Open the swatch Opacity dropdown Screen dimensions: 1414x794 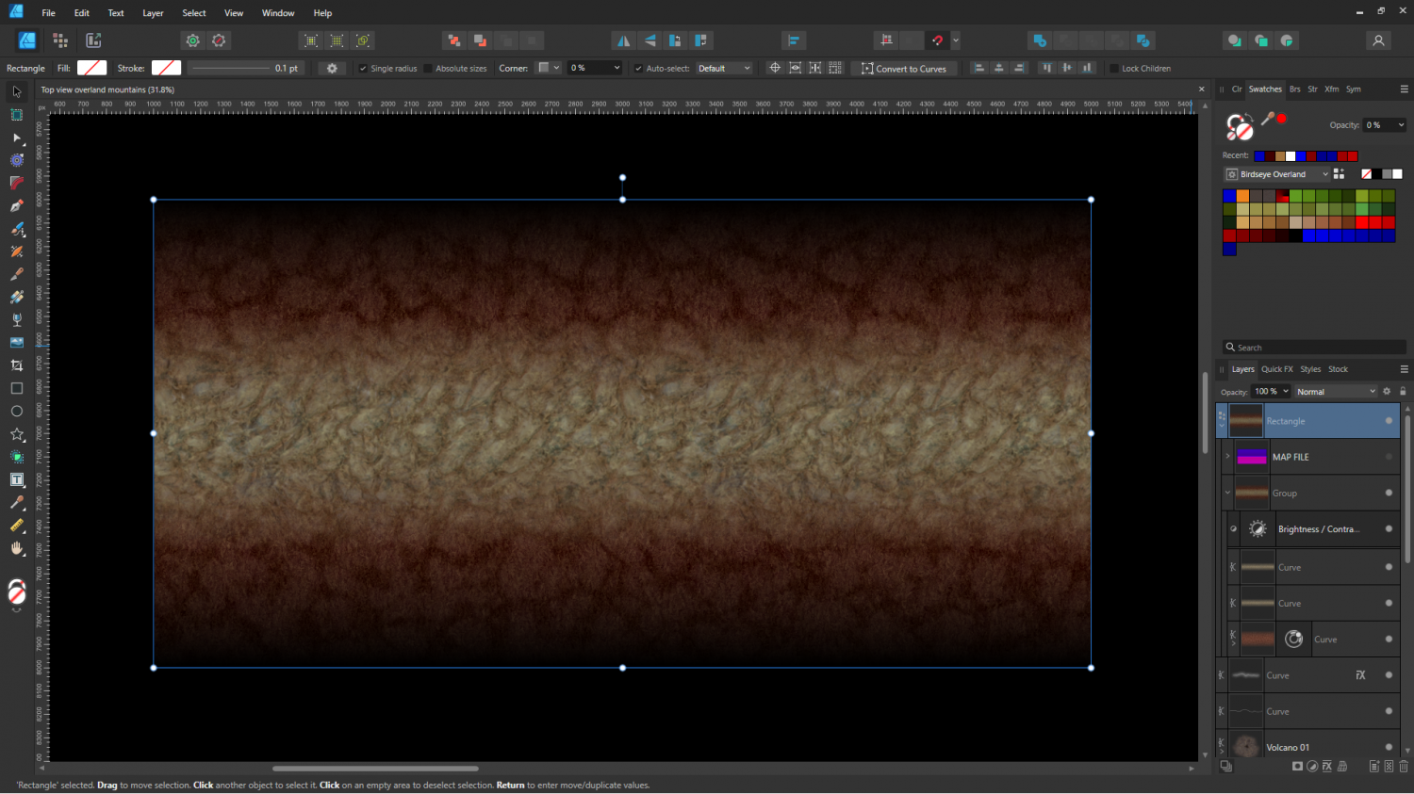pyautogui.click(x=1401, y=125)
